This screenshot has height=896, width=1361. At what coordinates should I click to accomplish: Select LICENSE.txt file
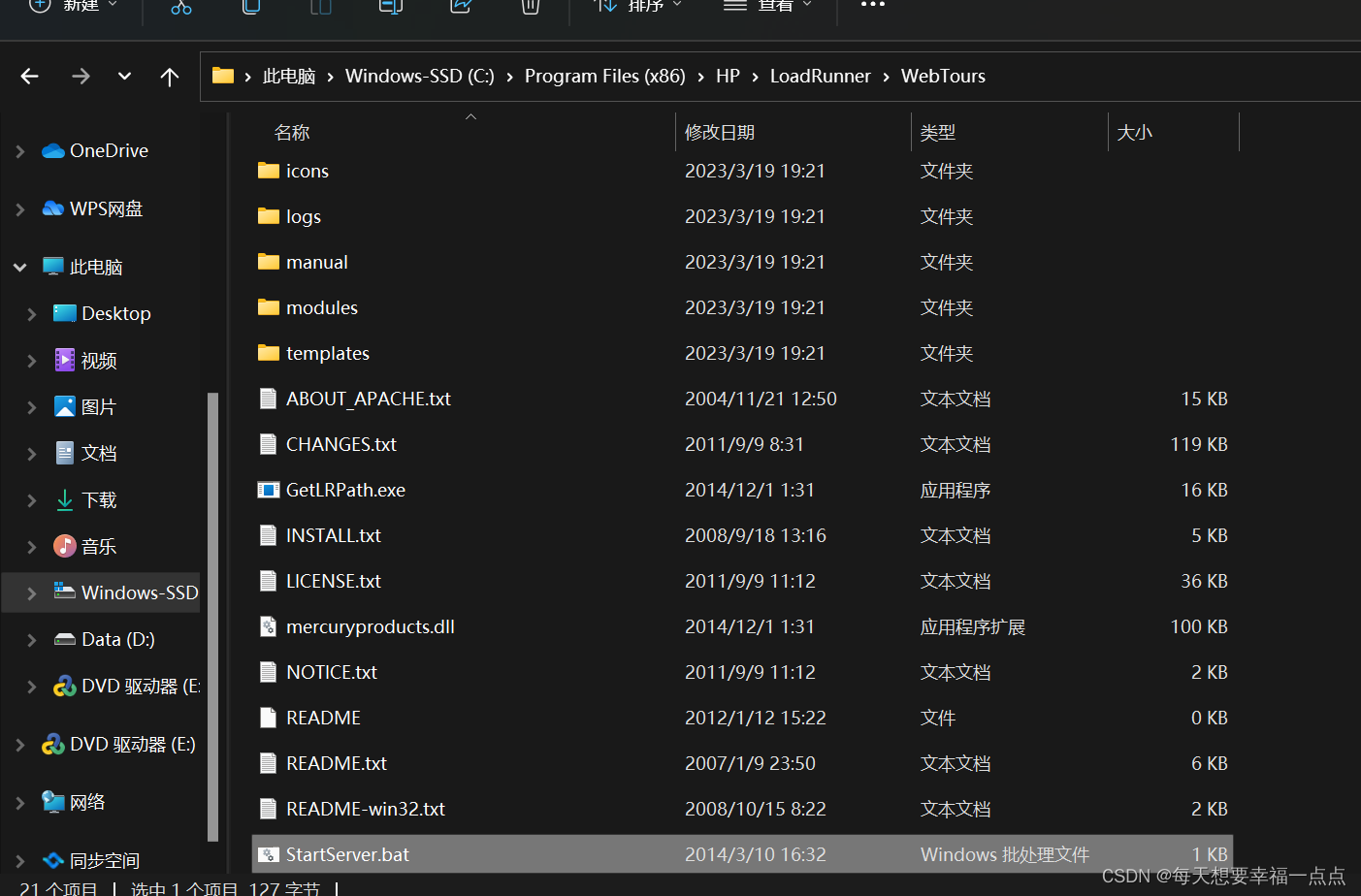[334, 581]
